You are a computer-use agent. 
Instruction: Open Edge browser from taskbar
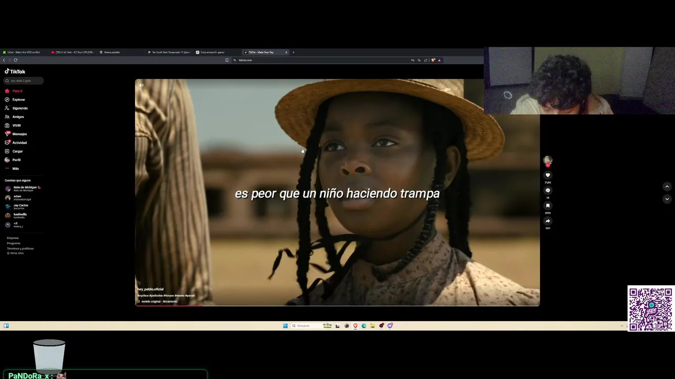pyautogui.click(x=364, y=326)
